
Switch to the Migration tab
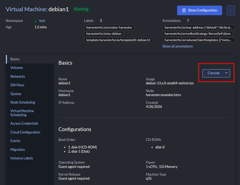[18, 150]
